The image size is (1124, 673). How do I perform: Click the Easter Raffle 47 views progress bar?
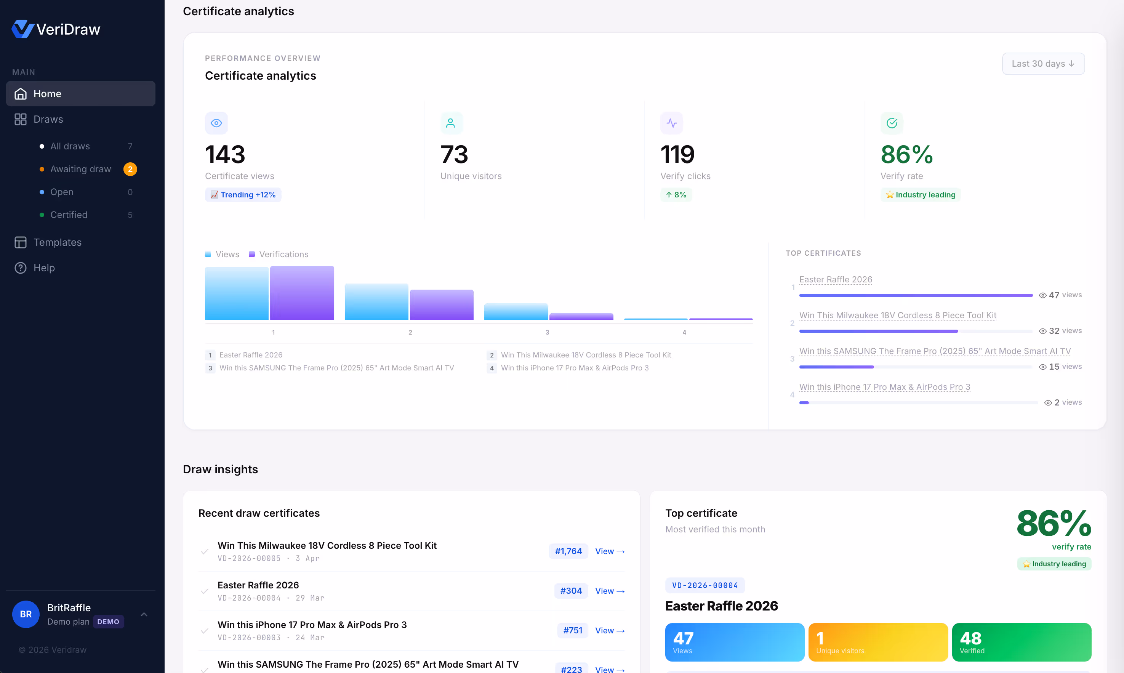coord(916,295)
